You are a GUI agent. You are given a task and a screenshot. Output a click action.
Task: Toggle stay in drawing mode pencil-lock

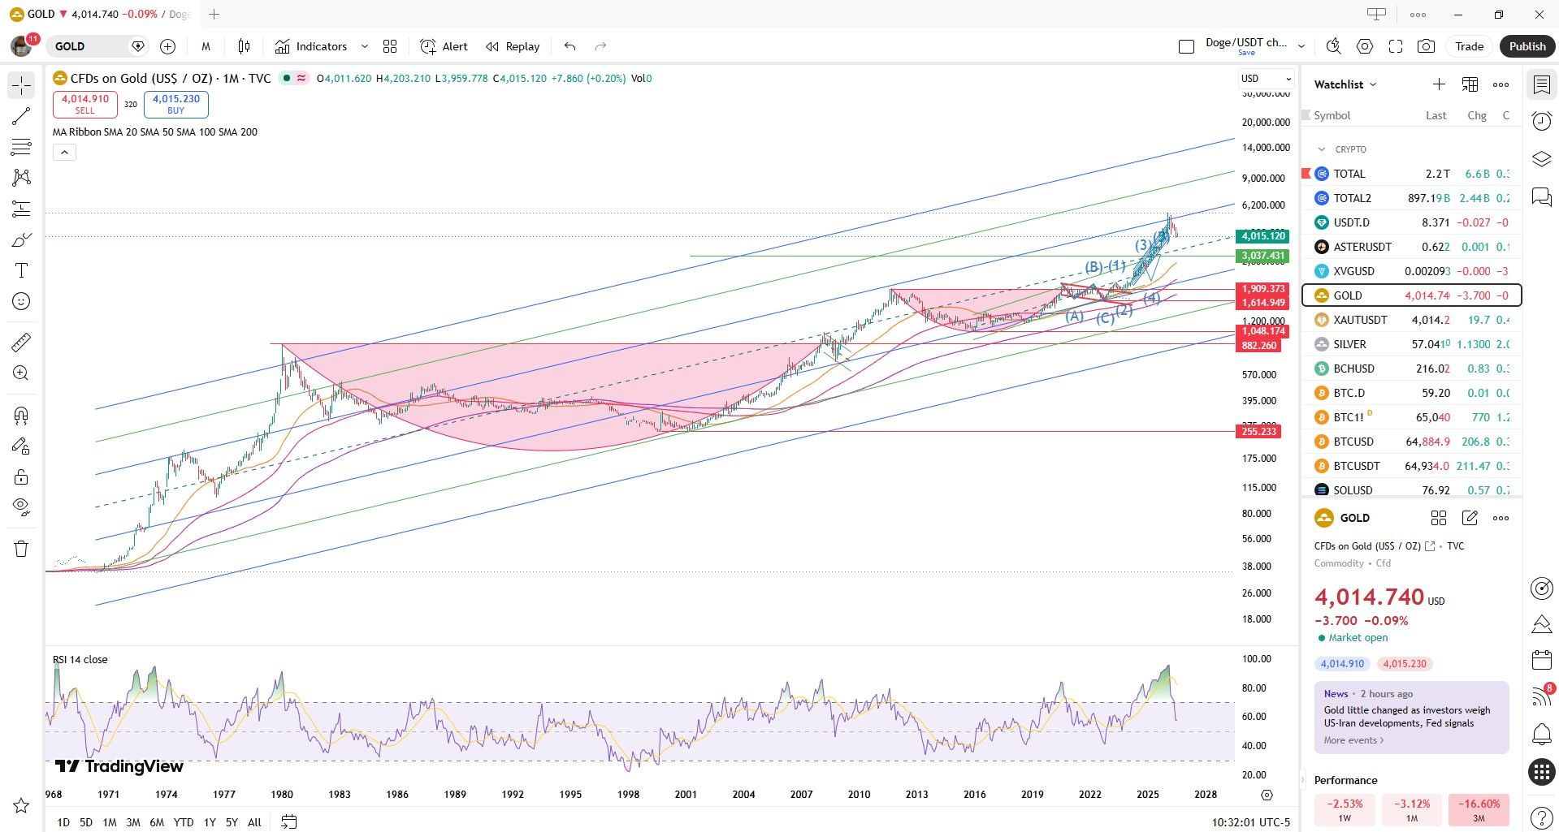[x=21, y=446]
